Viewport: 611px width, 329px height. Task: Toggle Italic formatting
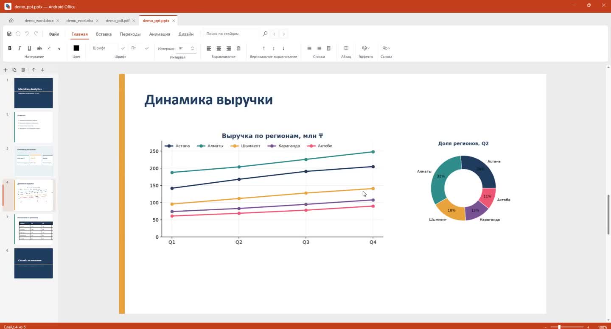tap(20, 48)
